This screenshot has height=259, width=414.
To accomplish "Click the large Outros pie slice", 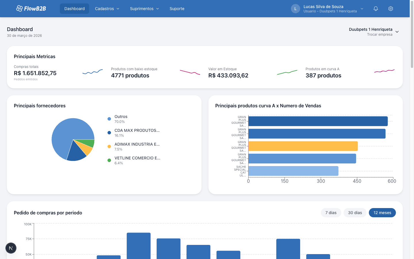I will (x=68, y=132).
